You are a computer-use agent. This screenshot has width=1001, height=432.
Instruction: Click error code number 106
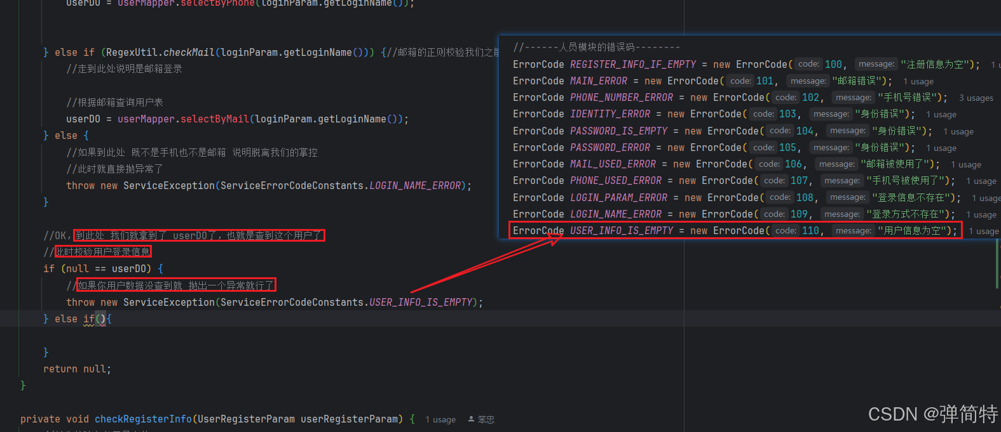[793, 164]
